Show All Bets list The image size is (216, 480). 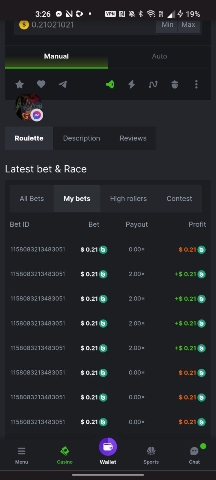coord(32,199)
